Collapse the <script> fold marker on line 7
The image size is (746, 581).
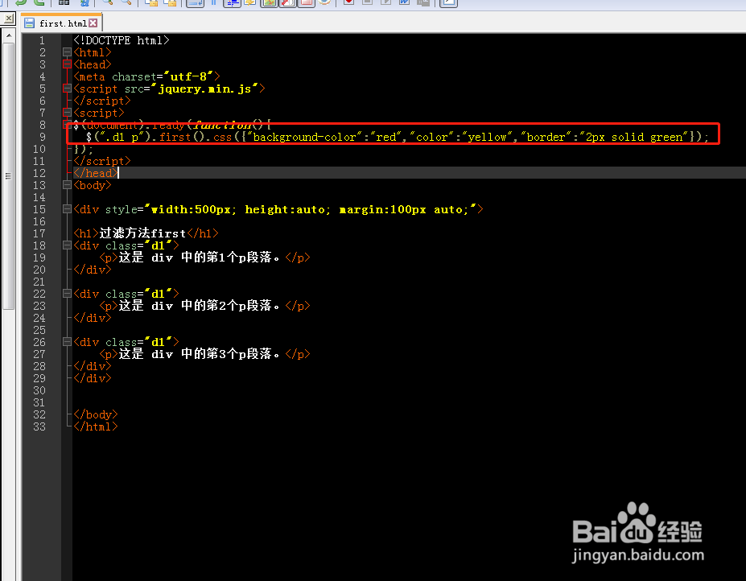67,113
